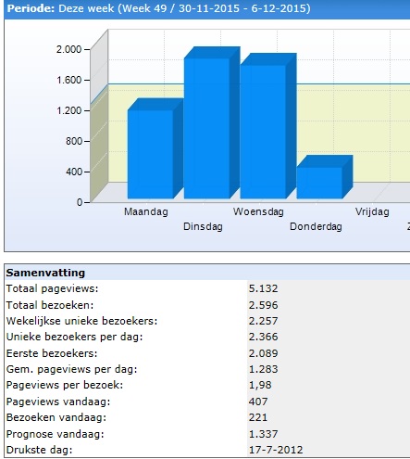
Task: Select the value 407
Action: 258,402
